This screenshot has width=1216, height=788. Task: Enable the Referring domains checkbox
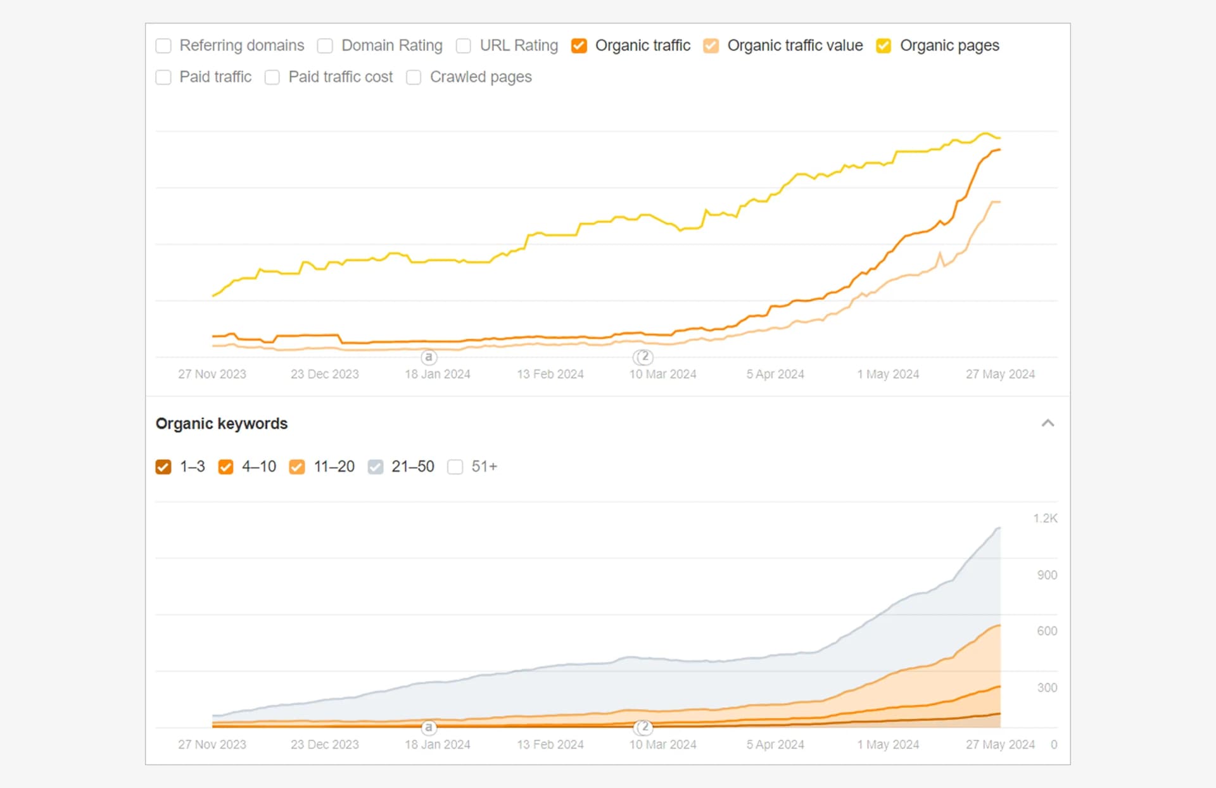pyautogui.click(x=163, y=46)
